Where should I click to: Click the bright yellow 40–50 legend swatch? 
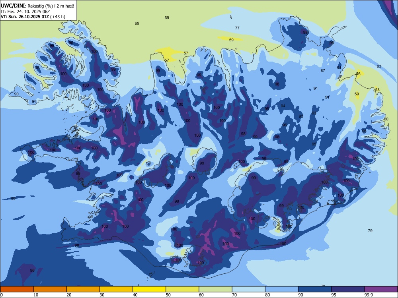click(149, 289)
